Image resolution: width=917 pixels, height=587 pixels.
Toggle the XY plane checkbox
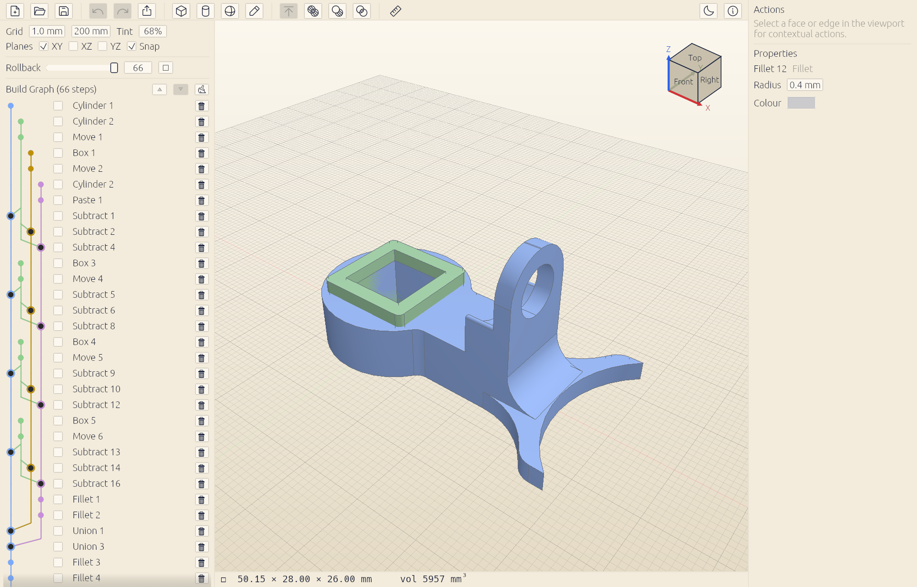[x=43, y=46]
